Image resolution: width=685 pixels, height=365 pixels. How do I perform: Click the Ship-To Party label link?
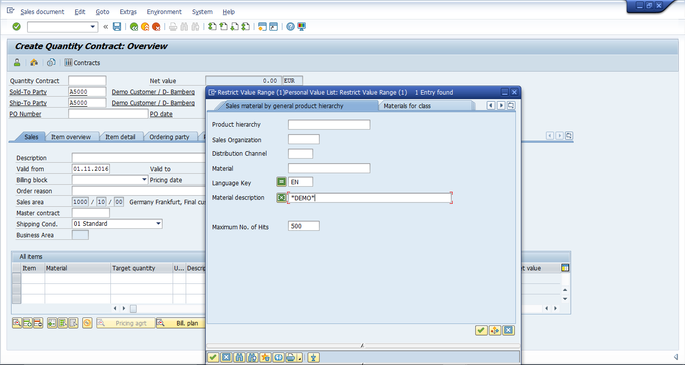(x=28, y=103)
